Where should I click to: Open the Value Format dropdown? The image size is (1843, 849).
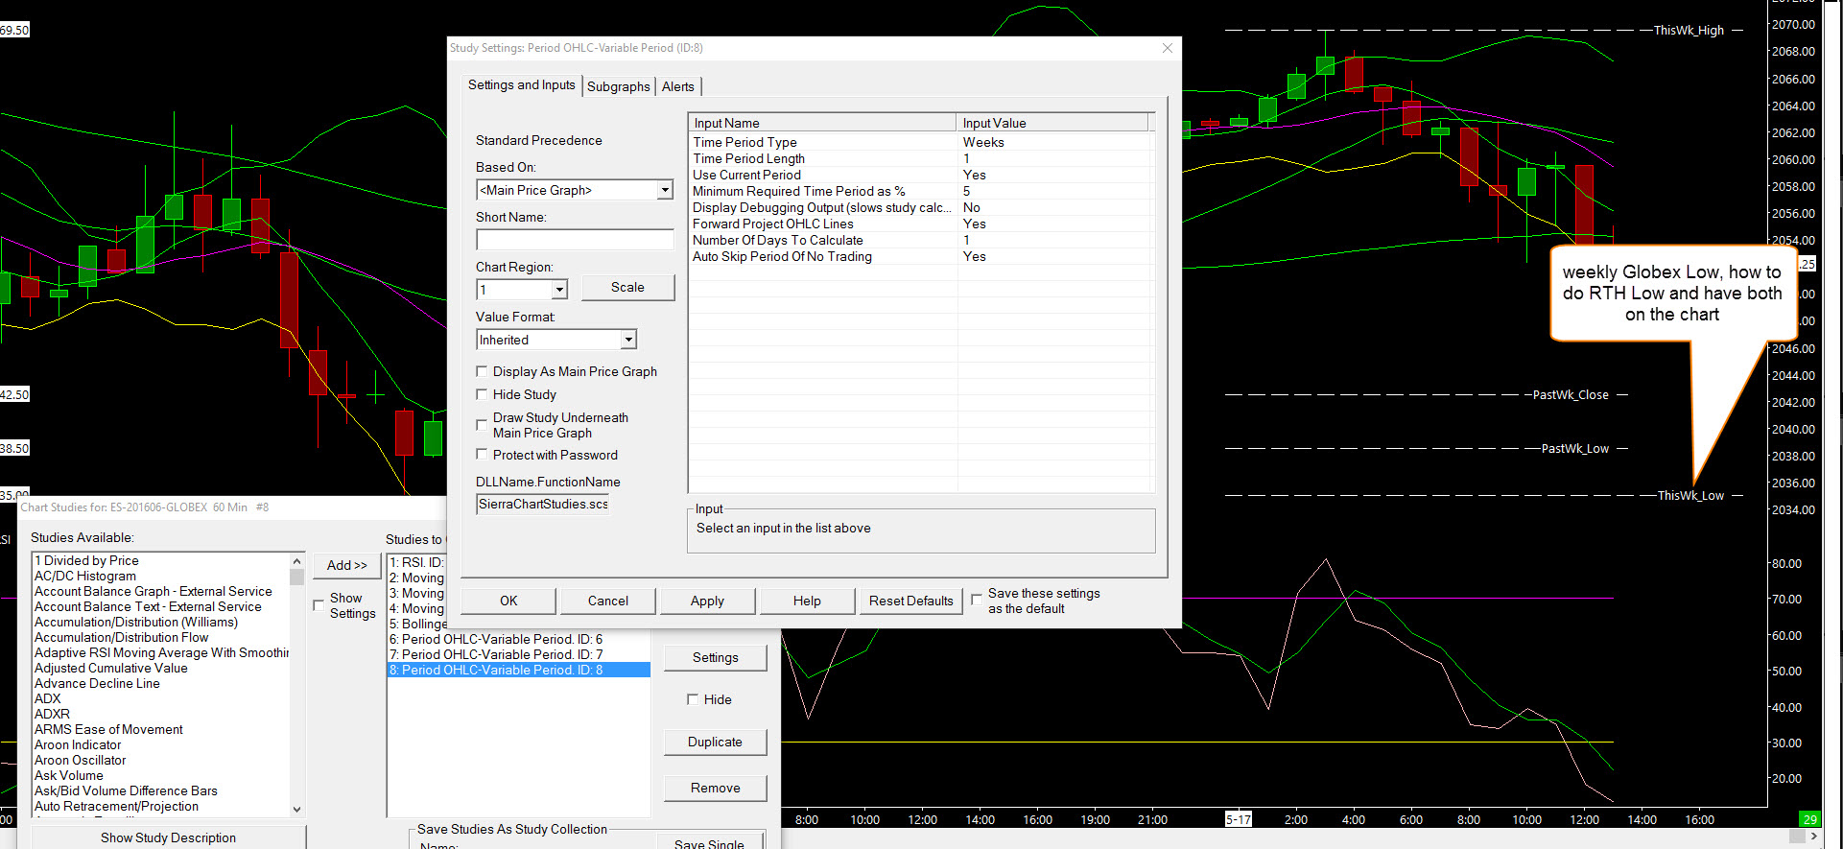627,340
